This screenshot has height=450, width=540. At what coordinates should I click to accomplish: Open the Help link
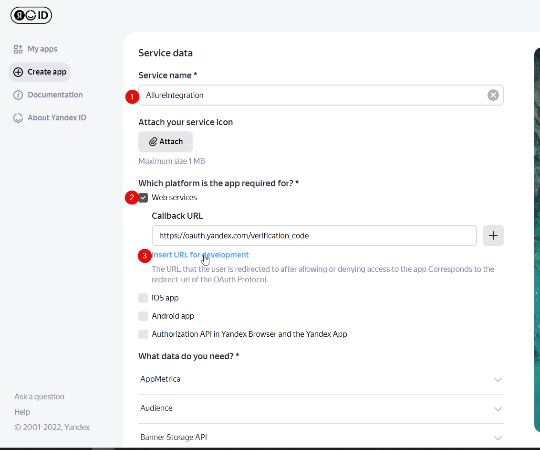point(22,411)
